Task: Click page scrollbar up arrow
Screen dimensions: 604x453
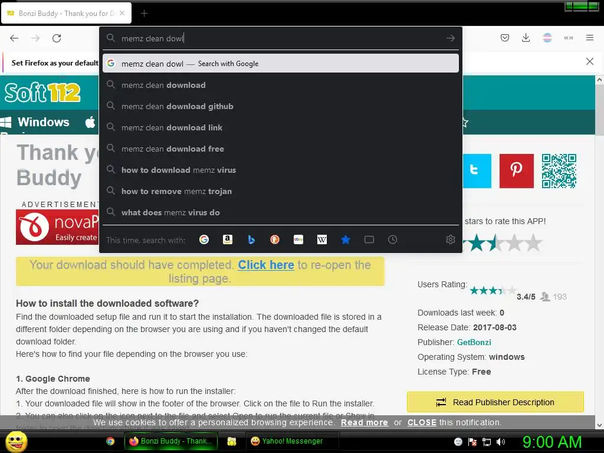Action: tap(599, 80)
